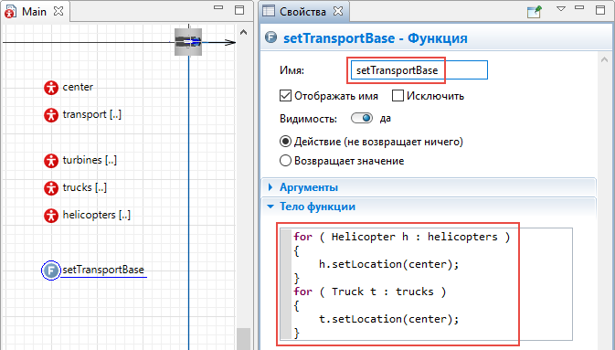
Task: Close the Свойства view tab
Action: point(338,11)
